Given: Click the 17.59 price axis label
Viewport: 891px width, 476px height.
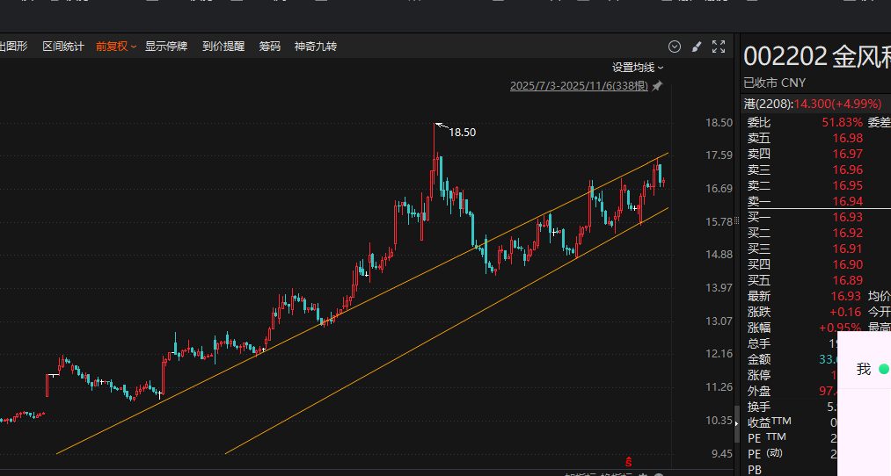Looking at the screenshot, I should click(719, 155).
